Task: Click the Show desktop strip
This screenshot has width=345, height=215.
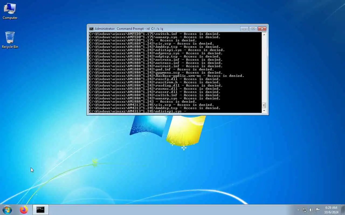Action: pyautogui.click(x=343, y=210)
